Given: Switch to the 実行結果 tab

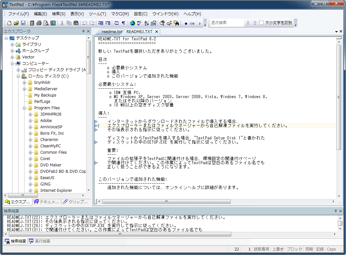Looking at the screenshot, I should (x=42, y=241).
